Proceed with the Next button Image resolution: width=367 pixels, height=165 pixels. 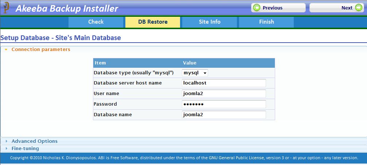337,8
